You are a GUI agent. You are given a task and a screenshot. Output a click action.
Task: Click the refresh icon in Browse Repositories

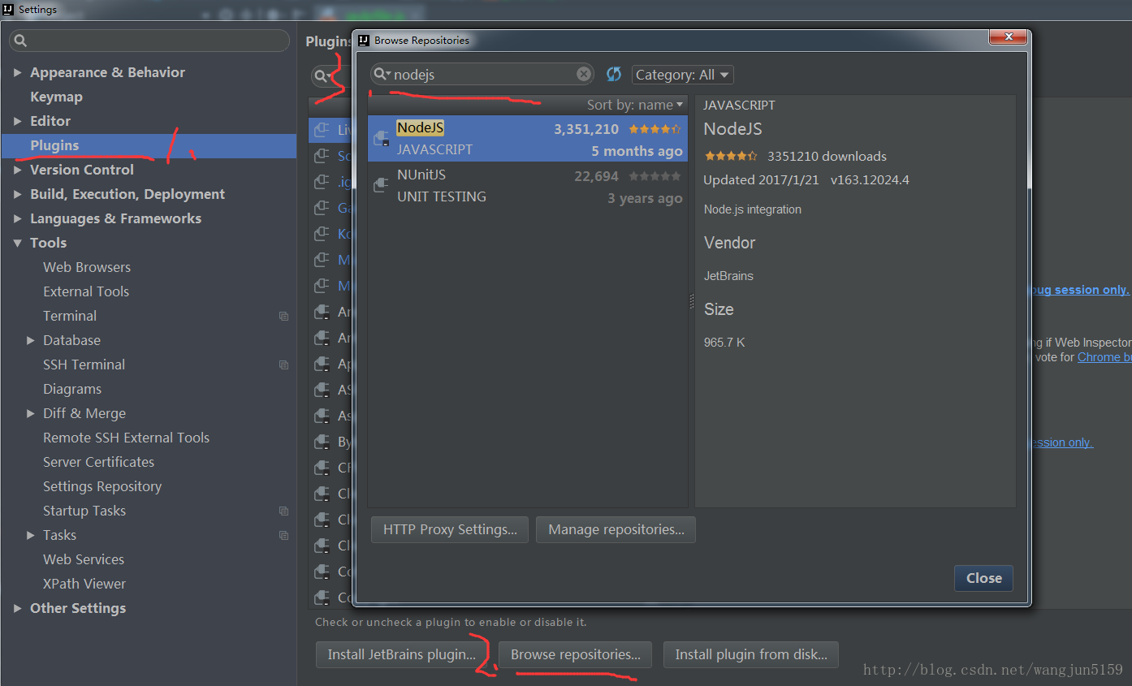point(614,75)
